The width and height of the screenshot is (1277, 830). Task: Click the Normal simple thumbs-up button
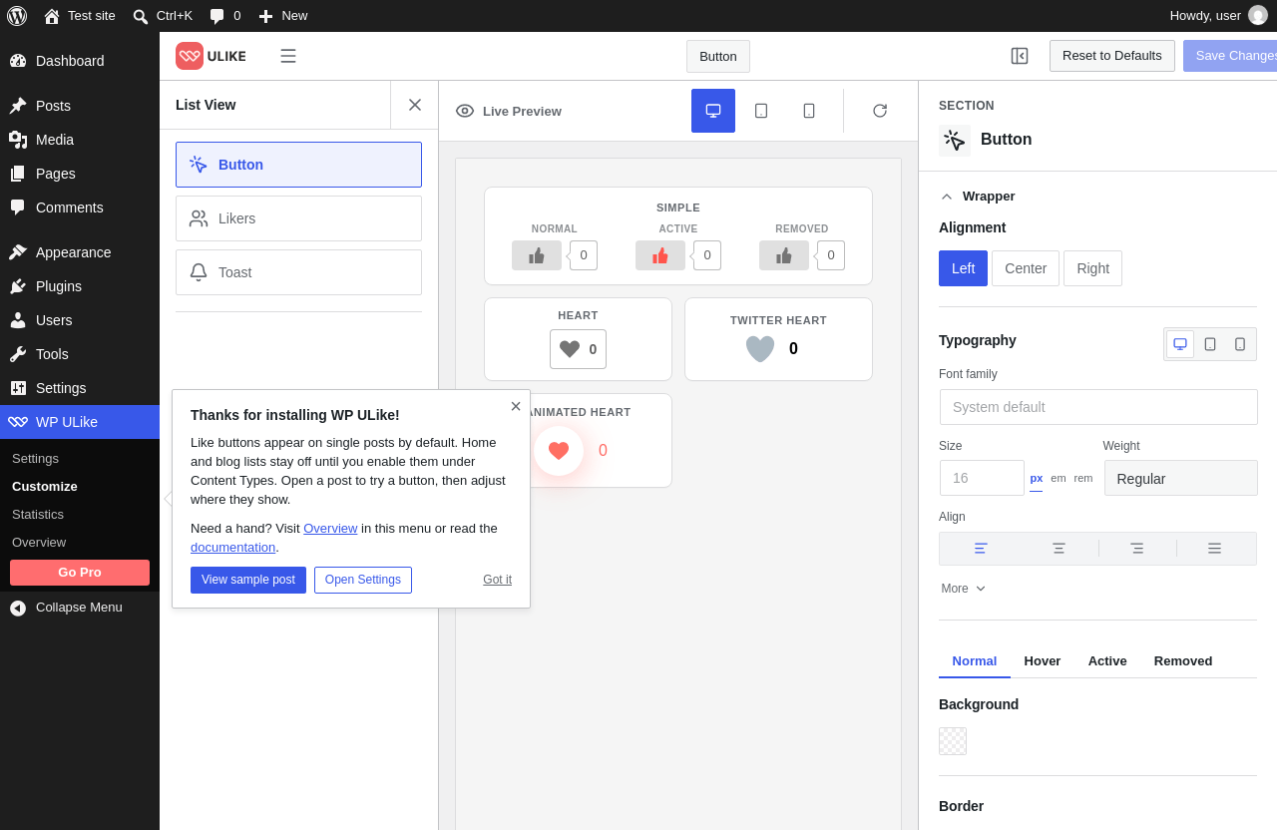[537, 255]
